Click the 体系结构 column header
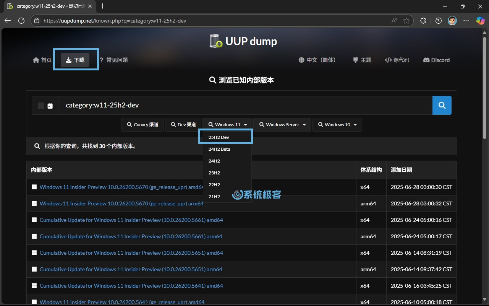The height and width of the screenshot is (306, 489). pos(371,170)
